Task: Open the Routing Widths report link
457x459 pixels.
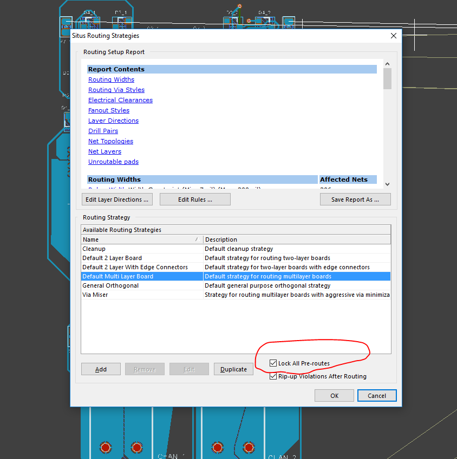Action: (111, 79)
